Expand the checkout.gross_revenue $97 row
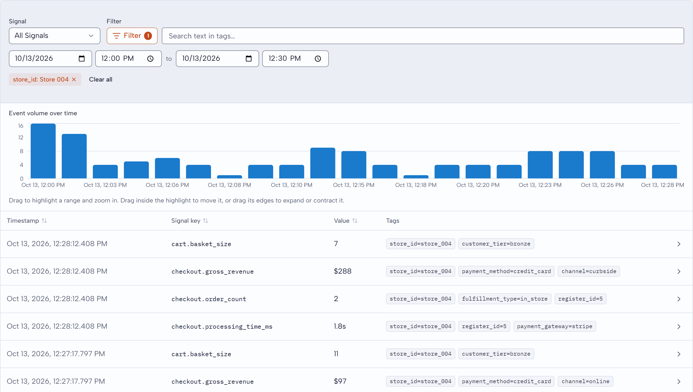Screen dimensions: 693x392 (679, 381)
